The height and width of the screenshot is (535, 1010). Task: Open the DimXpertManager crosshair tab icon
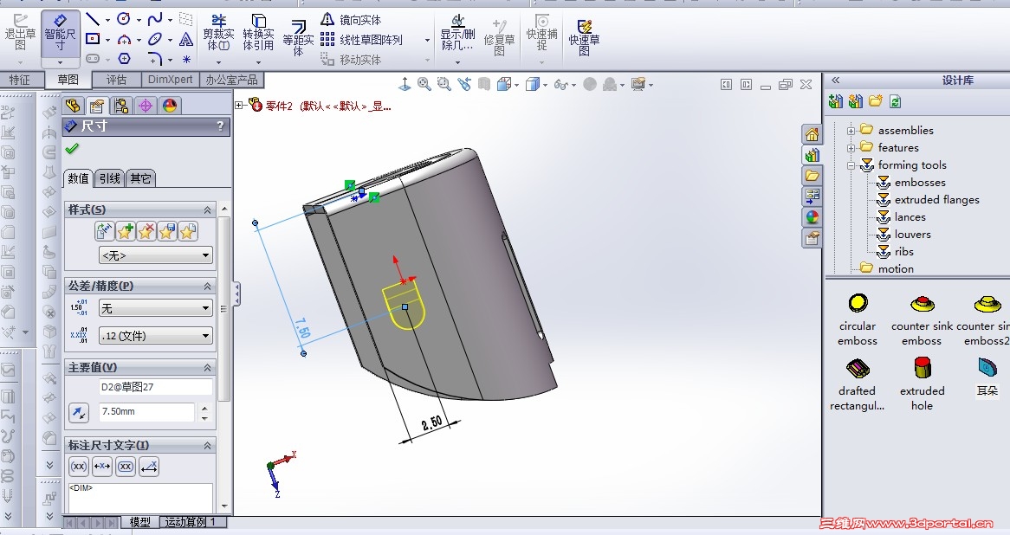point(146,106)
